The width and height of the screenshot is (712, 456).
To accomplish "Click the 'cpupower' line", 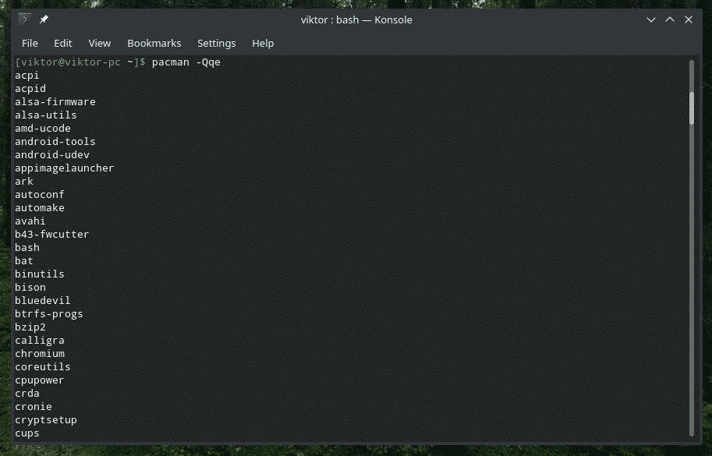I will click(x=40, y=380).
